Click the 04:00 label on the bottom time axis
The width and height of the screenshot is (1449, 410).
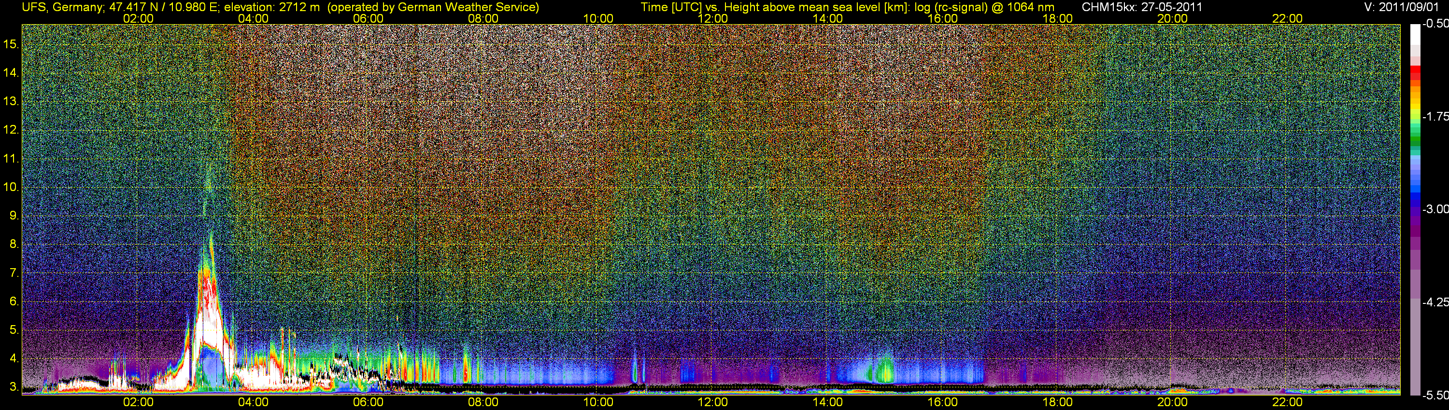tap(253, 402)
